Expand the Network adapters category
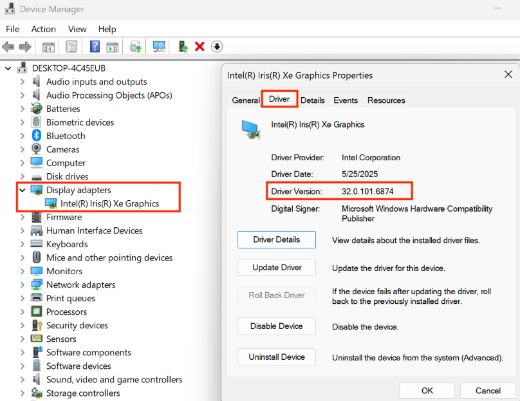 click(23, 285)
